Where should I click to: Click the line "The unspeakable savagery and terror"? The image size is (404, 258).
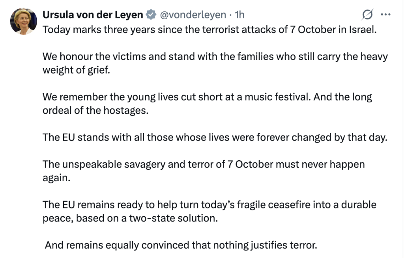pyautogui.click(x=204, y=164)
